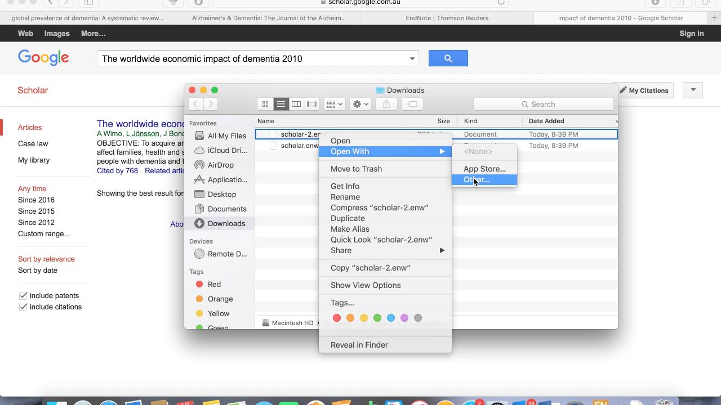Sort Finder list by Kind column
Viewport: 721px width, 405px height.
[x=491, y=121]
